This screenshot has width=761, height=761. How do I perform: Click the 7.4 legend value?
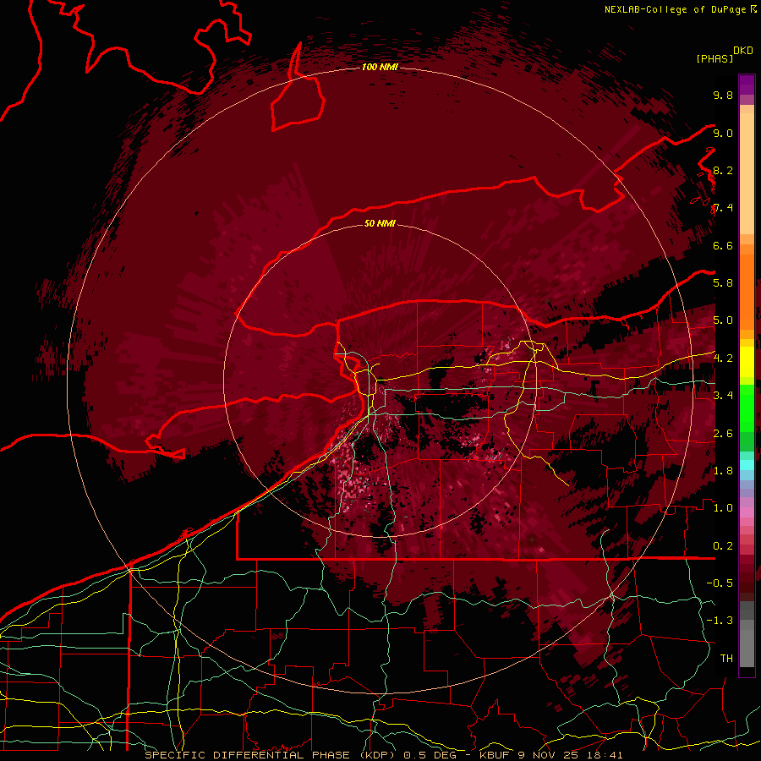[x=723, y=208]
